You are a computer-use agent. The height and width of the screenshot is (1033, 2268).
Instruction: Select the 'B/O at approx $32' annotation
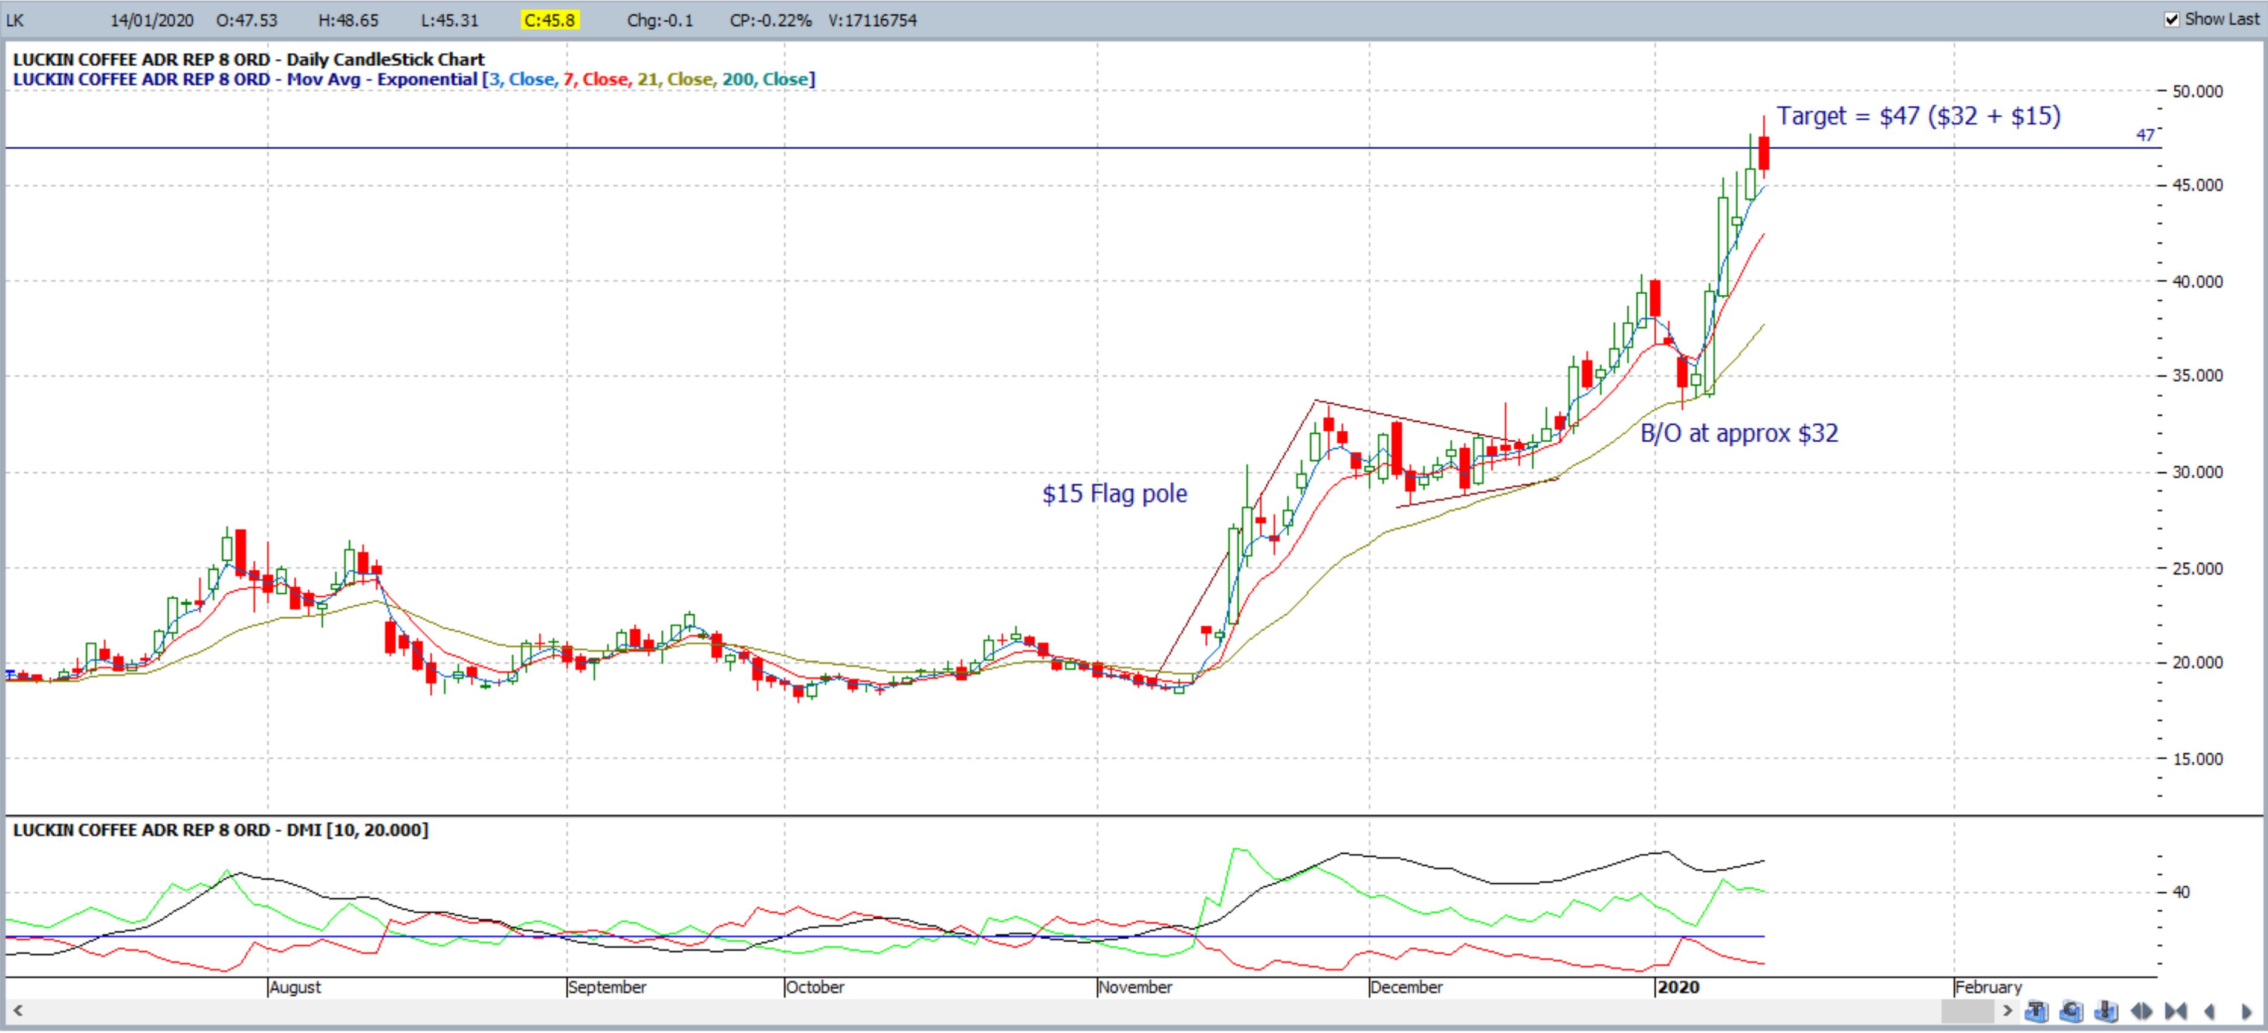[1739, 433]
